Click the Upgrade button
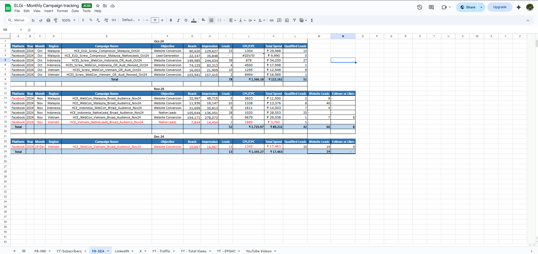 coord(500,7)
